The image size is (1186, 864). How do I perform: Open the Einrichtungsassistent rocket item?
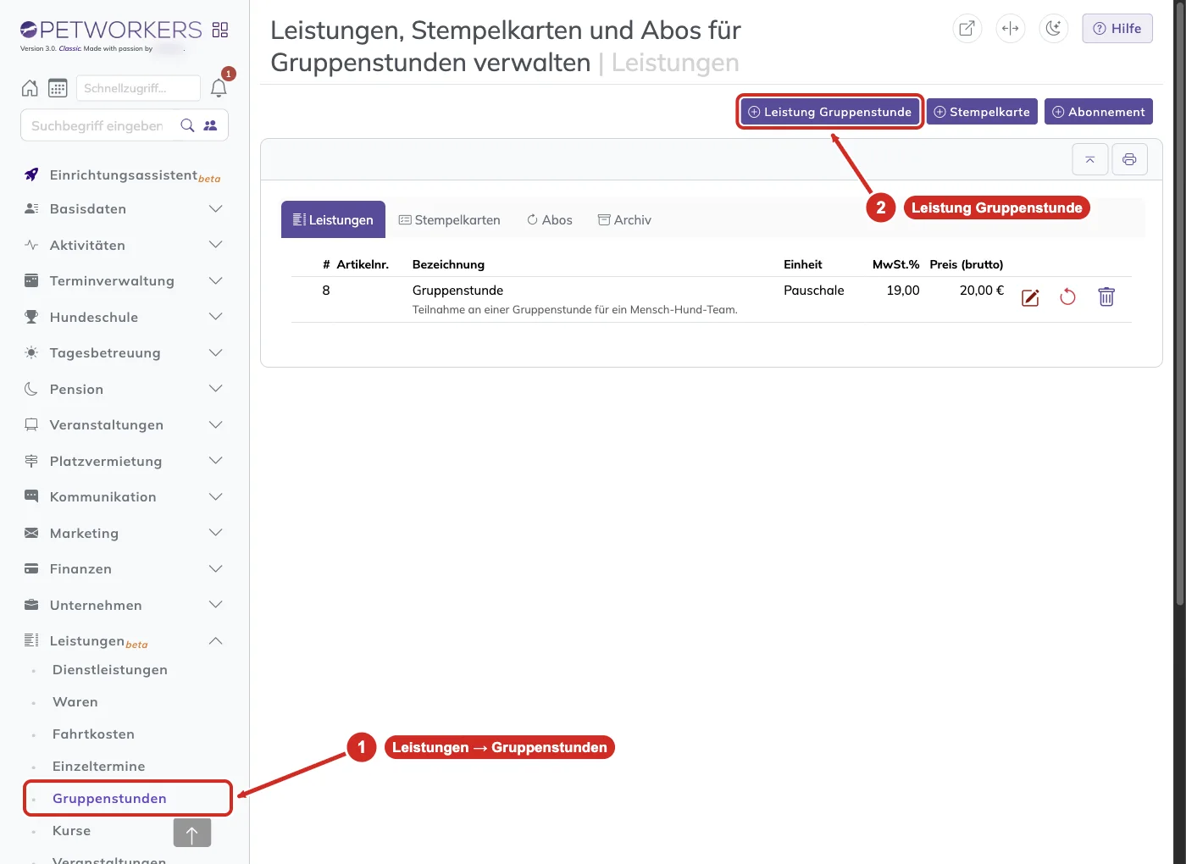(x=123, y=175)
